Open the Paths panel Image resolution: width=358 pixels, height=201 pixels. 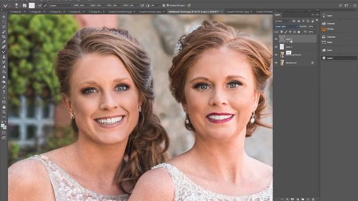[327, 42]
